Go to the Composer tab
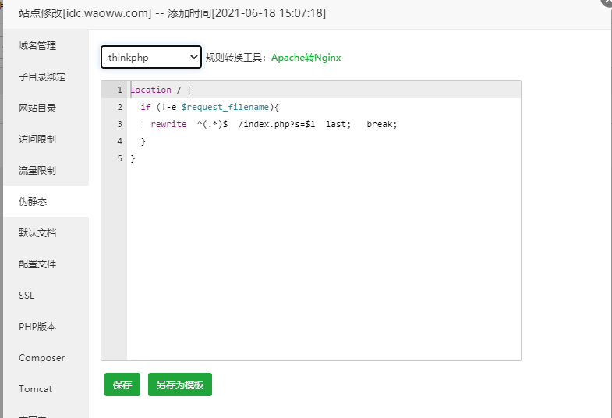The image size is (612, 418). click(x=46, y=358)
